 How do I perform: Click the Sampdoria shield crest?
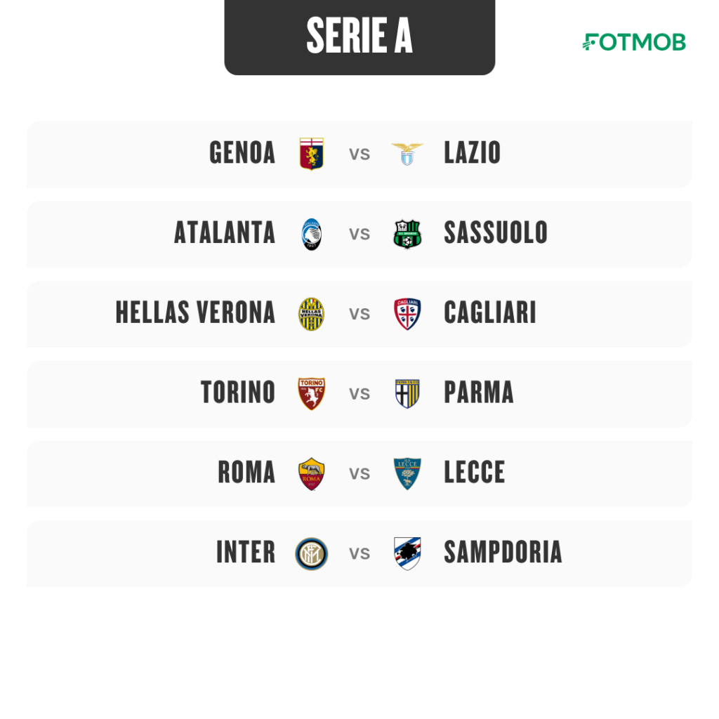click(407, 553)
